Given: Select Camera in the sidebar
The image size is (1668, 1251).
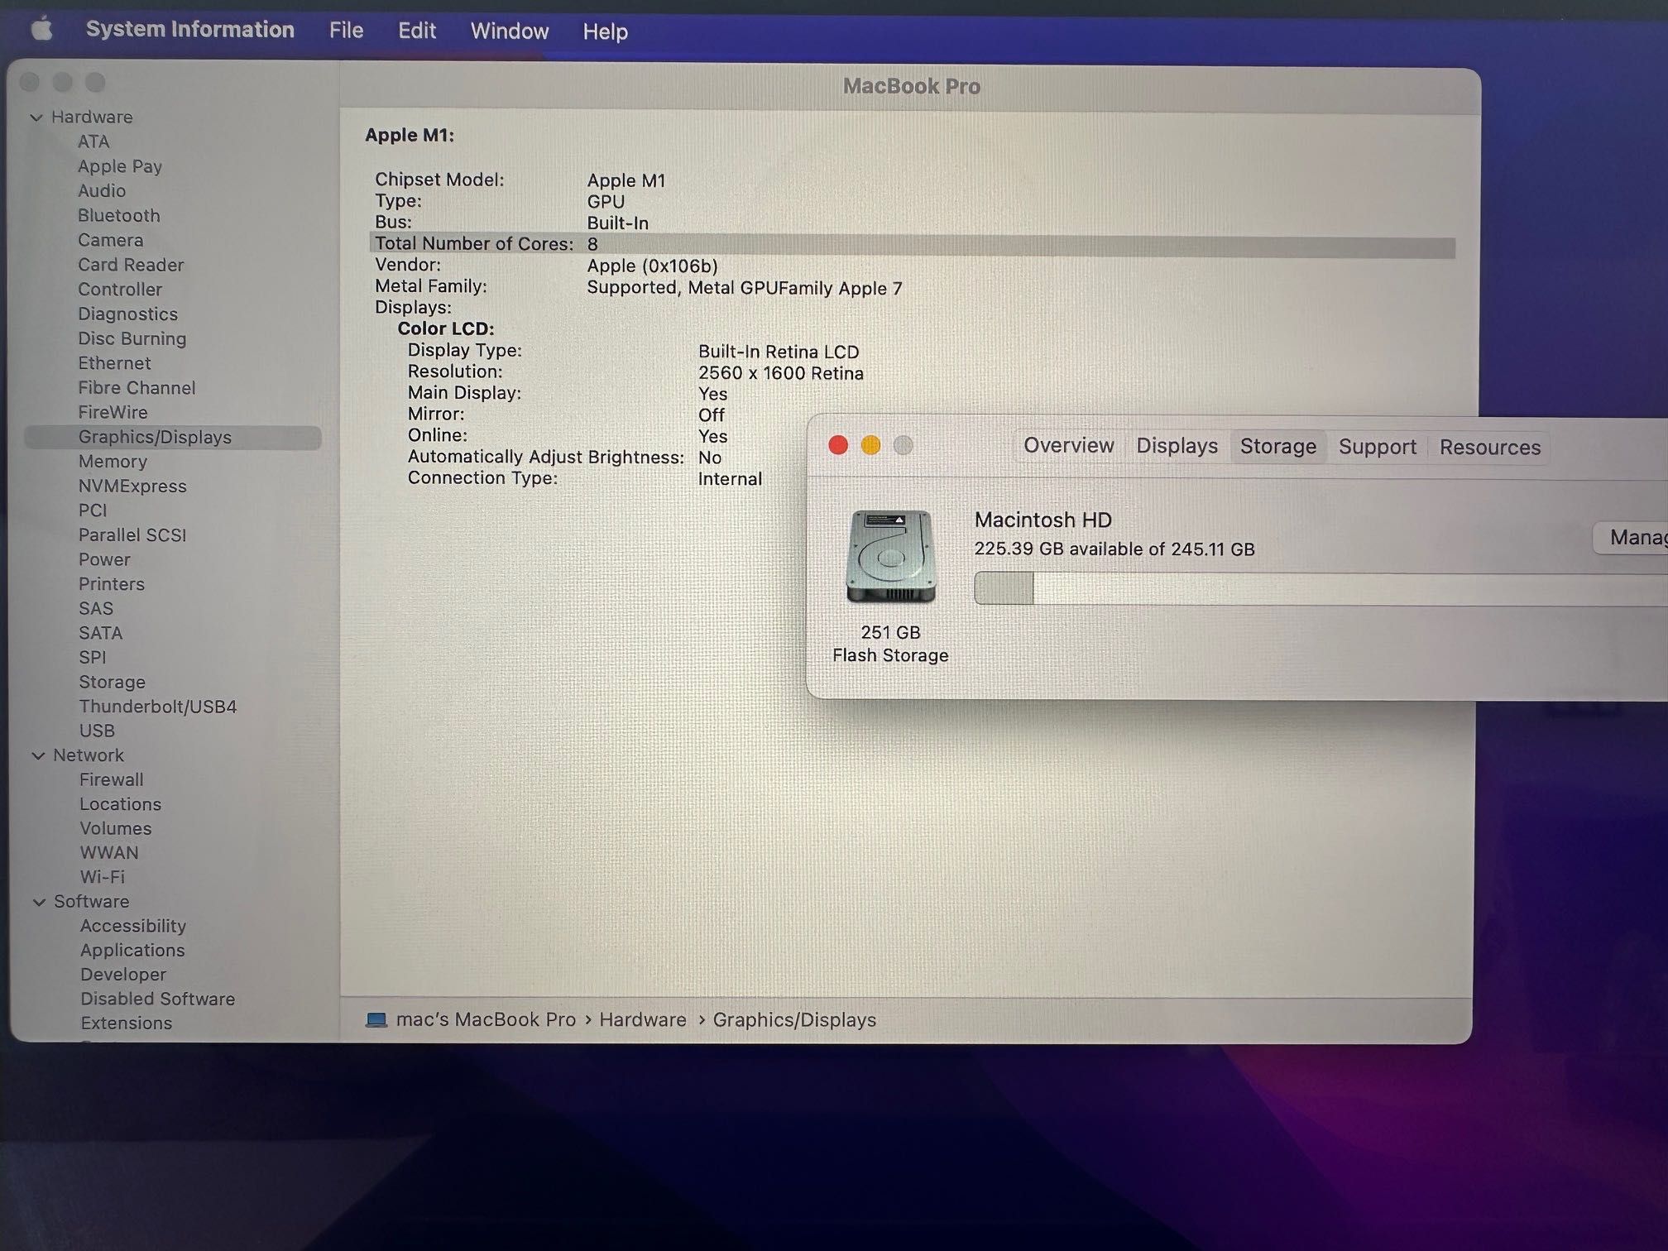Looking at the screenshot, I should pos(110,240).
